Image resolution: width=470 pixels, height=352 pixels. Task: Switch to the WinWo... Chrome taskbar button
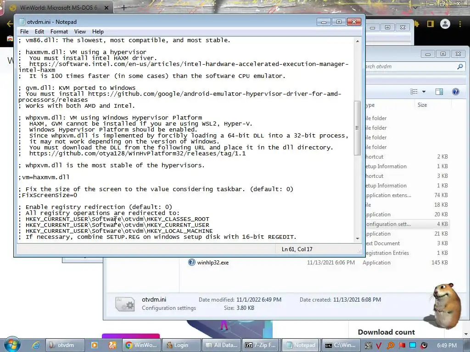click(141, 345)
